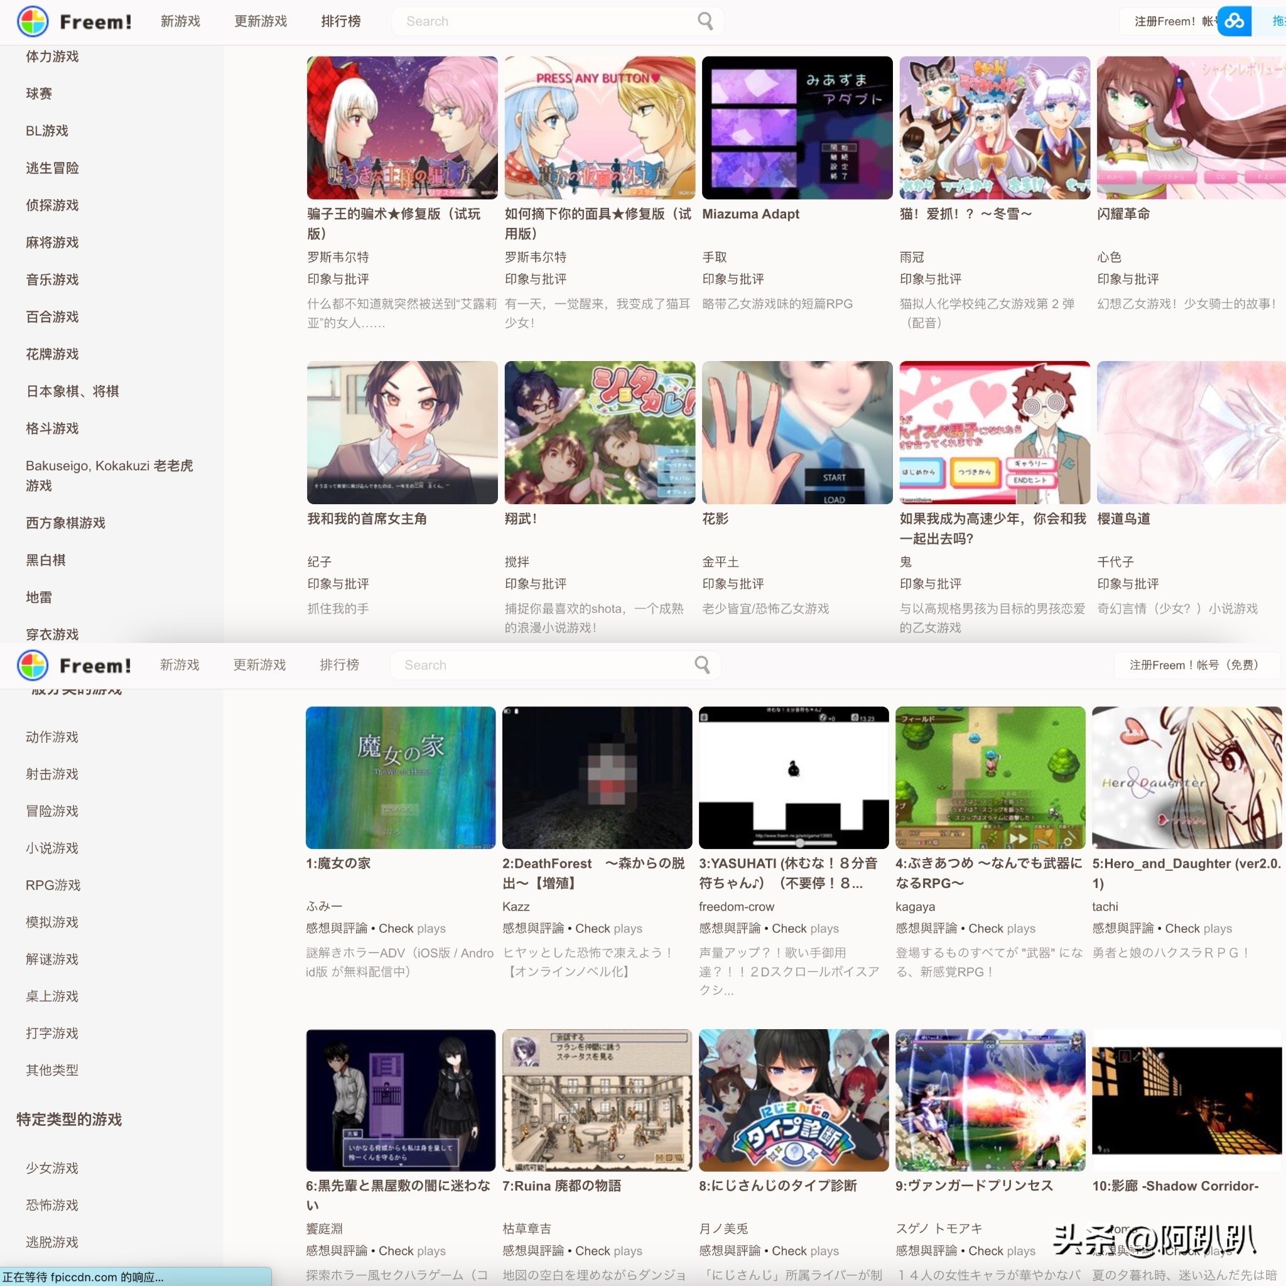
Task: Select 西方象棋游戏 category
Action: [x=65, y=522]
